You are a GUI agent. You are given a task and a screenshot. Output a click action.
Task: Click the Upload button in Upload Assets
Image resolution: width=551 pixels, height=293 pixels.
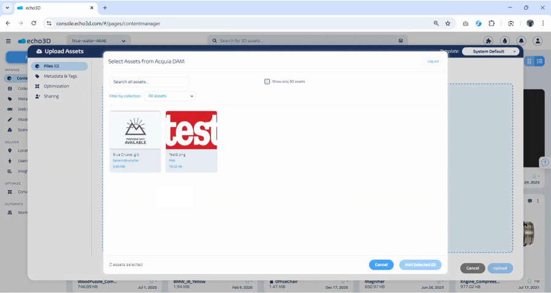[500, 268]
